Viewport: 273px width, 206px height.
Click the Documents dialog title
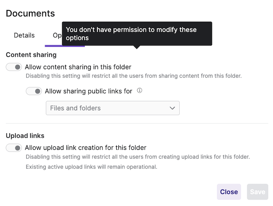tap(30, 13)
